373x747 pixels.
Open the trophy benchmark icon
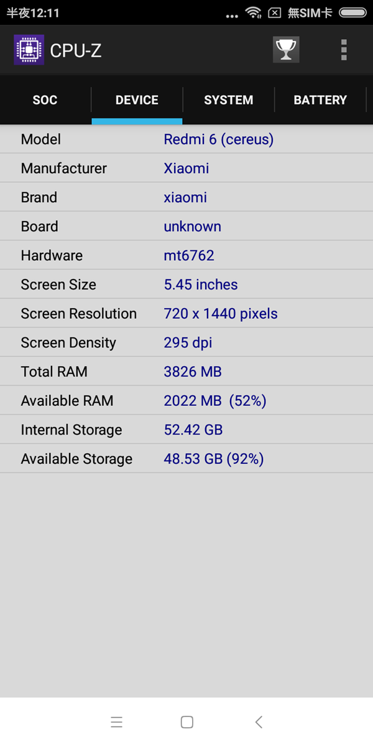tap(286, 50)
